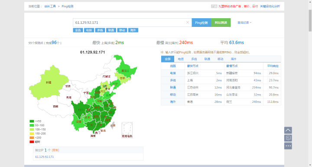Click the red 超时 legend swatch

[x=32, y=142]
